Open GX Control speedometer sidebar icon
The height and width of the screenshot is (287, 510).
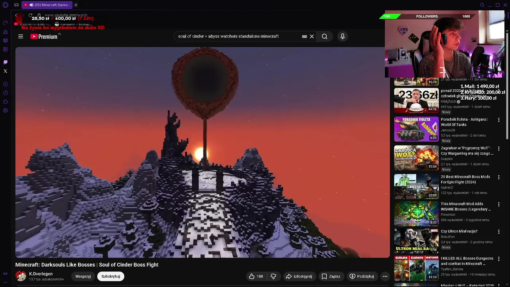point(6,23)
